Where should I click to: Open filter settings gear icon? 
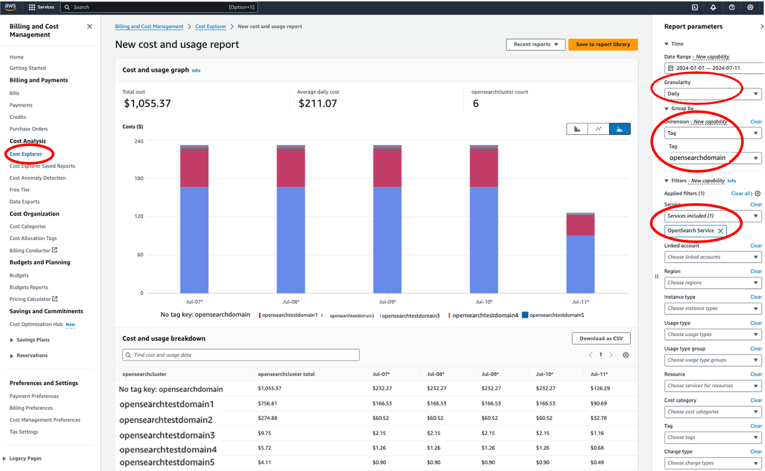point(758,194)
